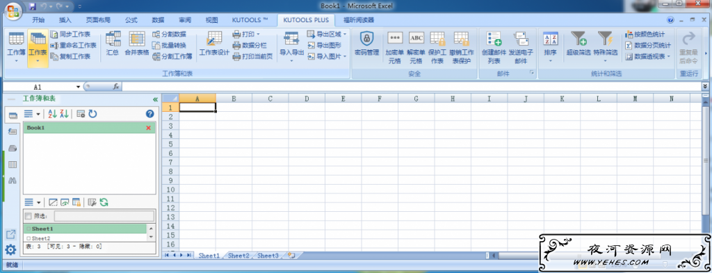Open the 合并表格 merge tables tool
The width and height of the screenshot is (712, 273).
pos(137,44)
